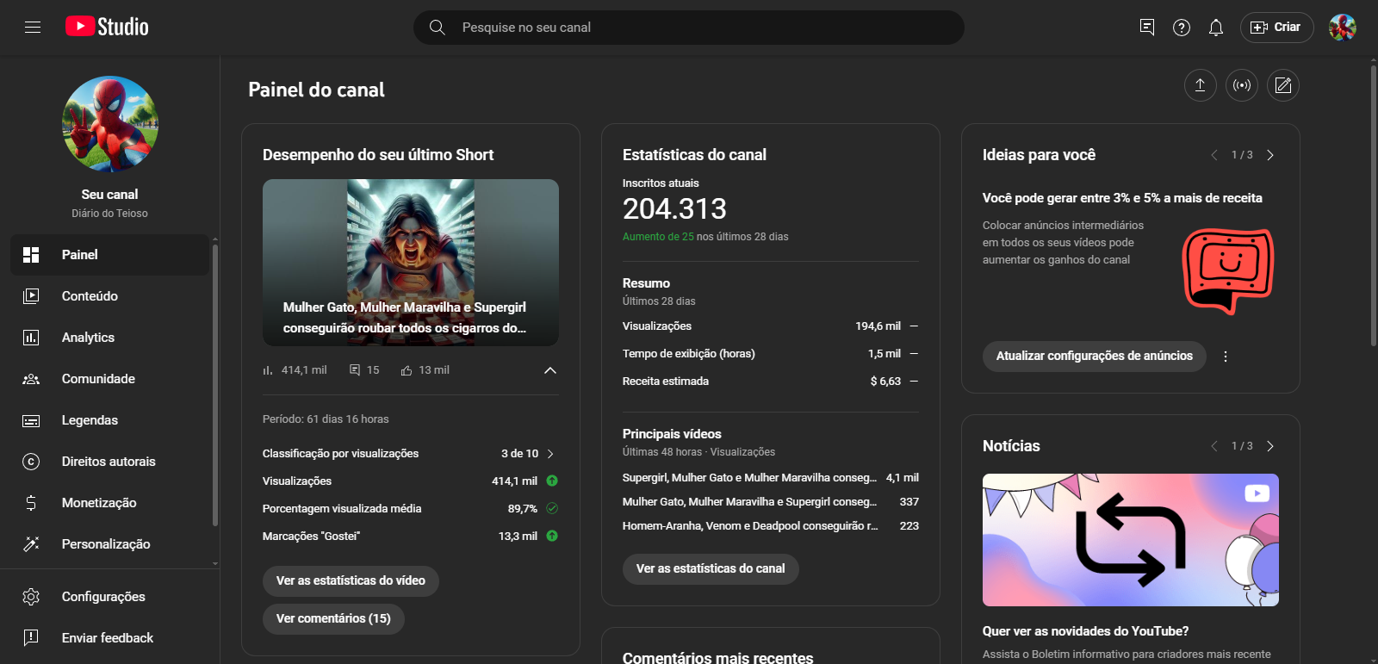Click the Monetização dollar icon
Screen dimensions: 1378x664
[x=31, y=503]
